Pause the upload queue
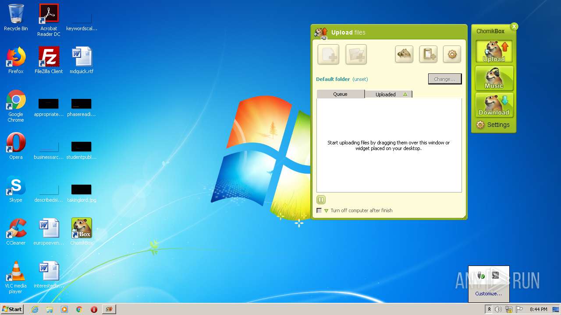Viewport: 561px width, 315px height. tap(321, 199)
